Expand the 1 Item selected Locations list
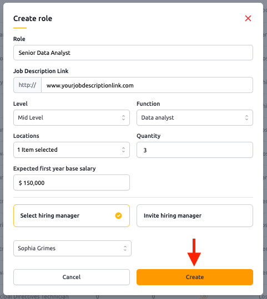 [x=72, y=149]
